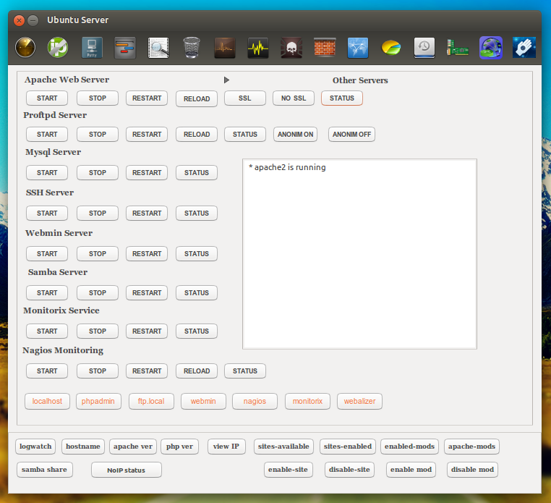
Task: Click enable mod button
Action: pos(411,470)
